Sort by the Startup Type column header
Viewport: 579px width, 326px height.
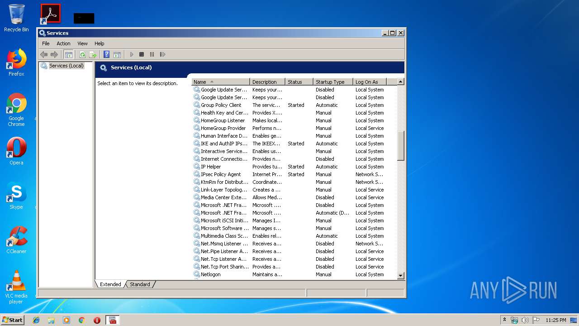pos(333,82)
